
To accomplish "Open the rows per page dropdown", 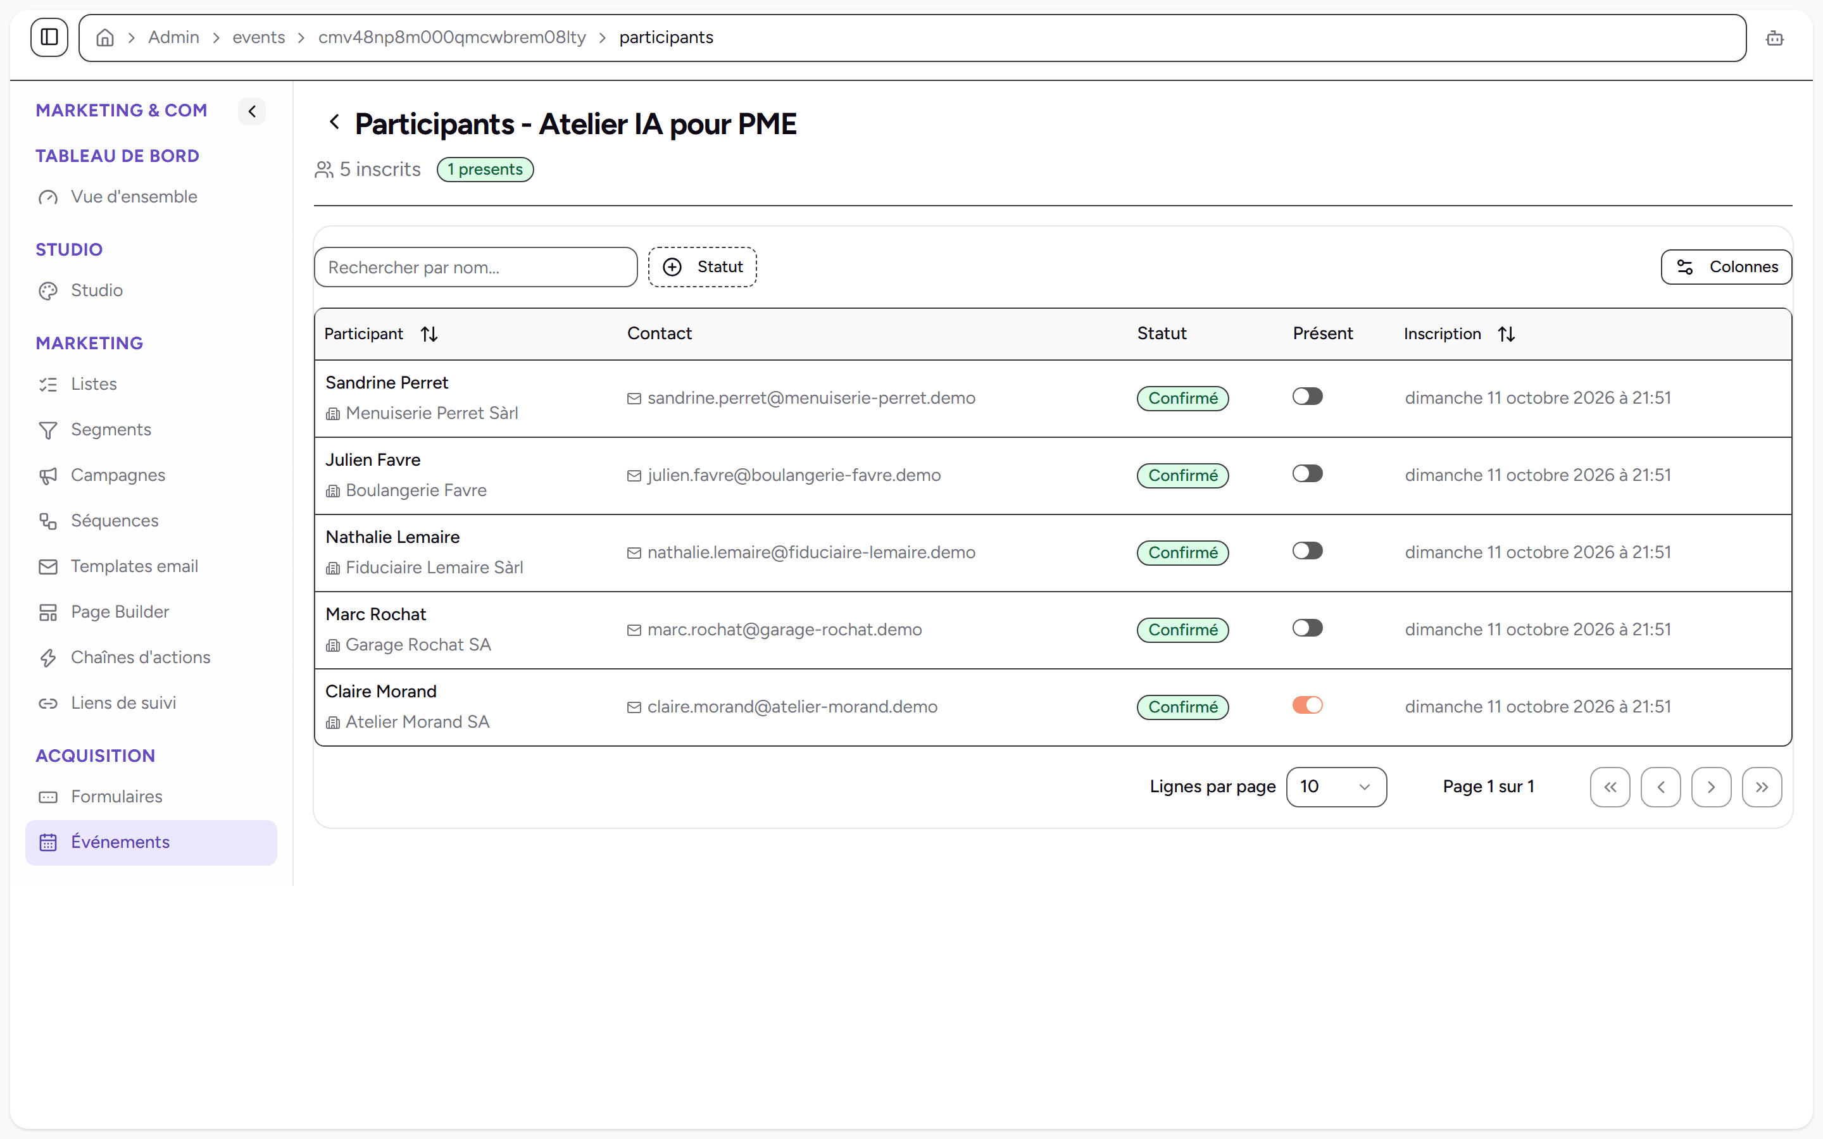I will pyautogui.click(x=1336, y=787).
